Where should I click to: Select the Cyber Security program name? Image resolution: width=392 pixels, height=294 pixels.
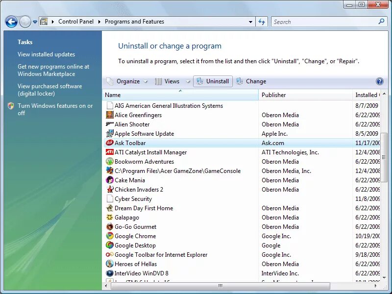click(133, 199)
